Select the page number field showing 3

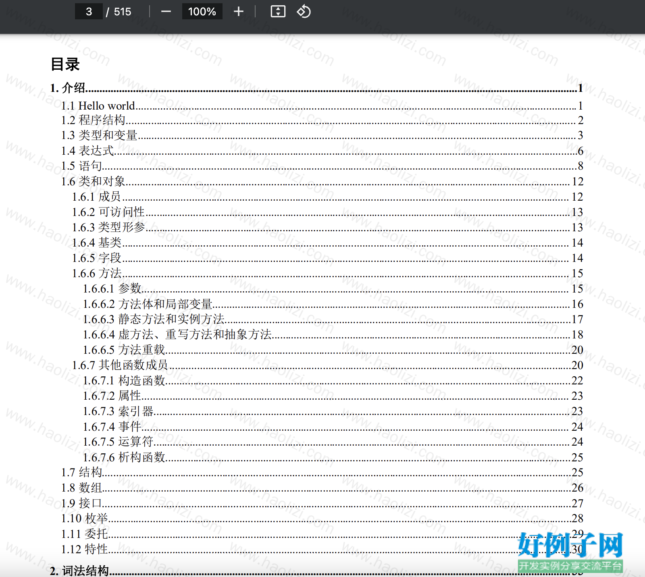coord(89,12)
